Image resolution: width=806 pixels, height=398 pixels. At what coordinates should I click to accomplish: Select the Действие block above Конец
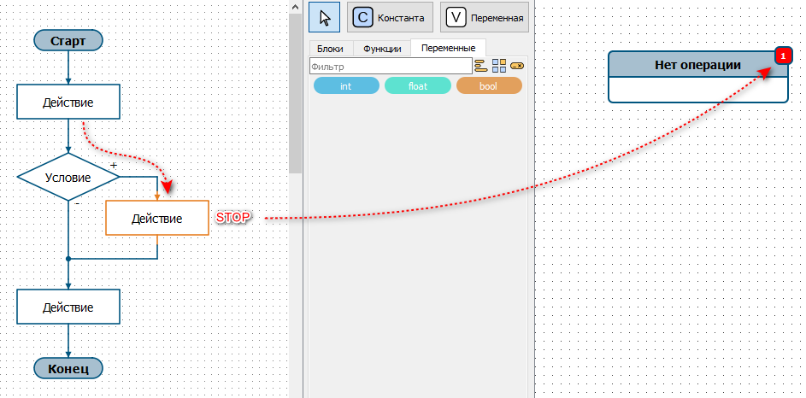(68, 307)
